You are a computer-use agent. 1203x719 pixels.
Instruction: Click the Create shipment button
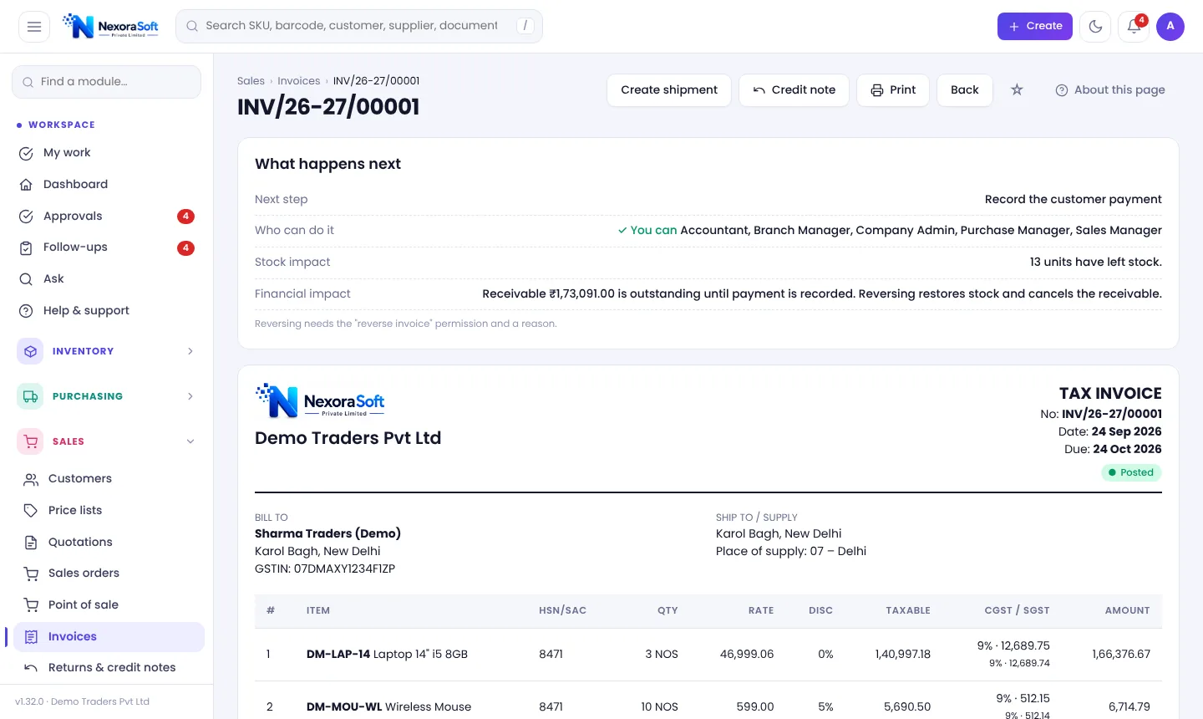coord(669,90)
